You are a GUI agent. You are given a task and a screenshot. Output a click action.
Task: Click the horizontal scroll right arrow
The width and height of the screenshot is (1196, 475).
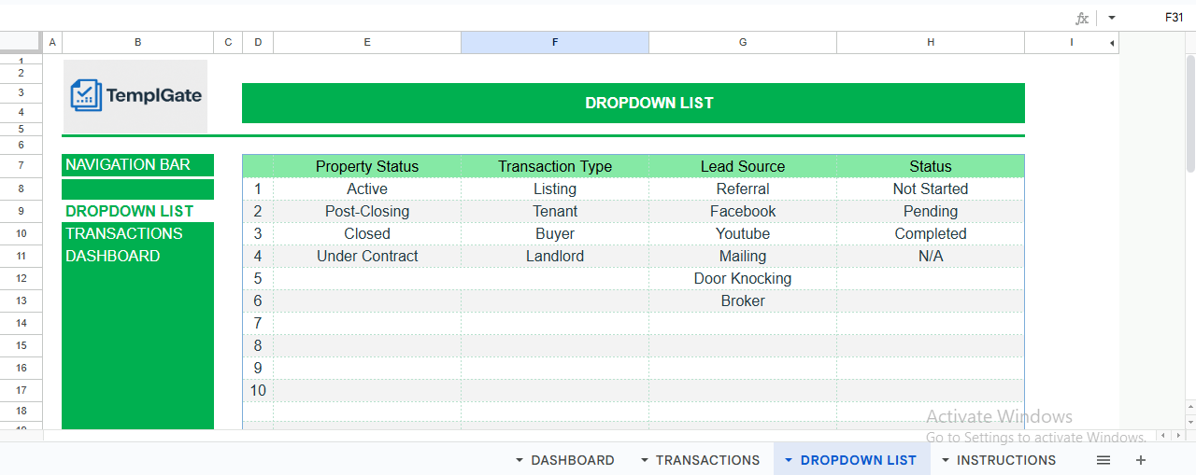(x=1177, y=436)
